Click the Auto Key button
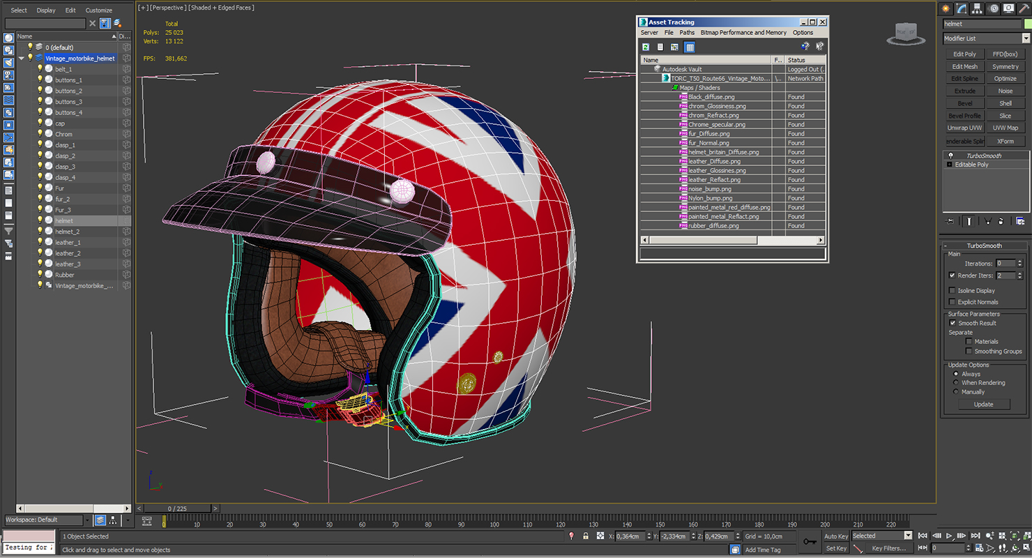Viewport: 1032px width, 558px height. [x=835, y=536]
